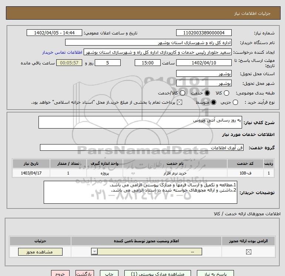Click the deadline date field 1402/04/10
The image size is (285, 276).
click(x=204, y=63)
